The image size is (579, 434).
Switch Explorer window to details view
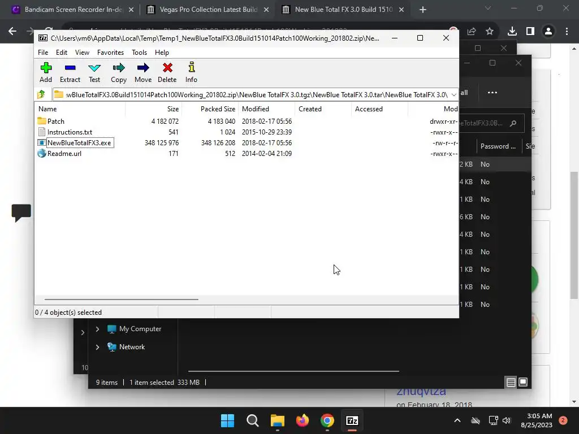pyautogui.click(x=511, y=382)
